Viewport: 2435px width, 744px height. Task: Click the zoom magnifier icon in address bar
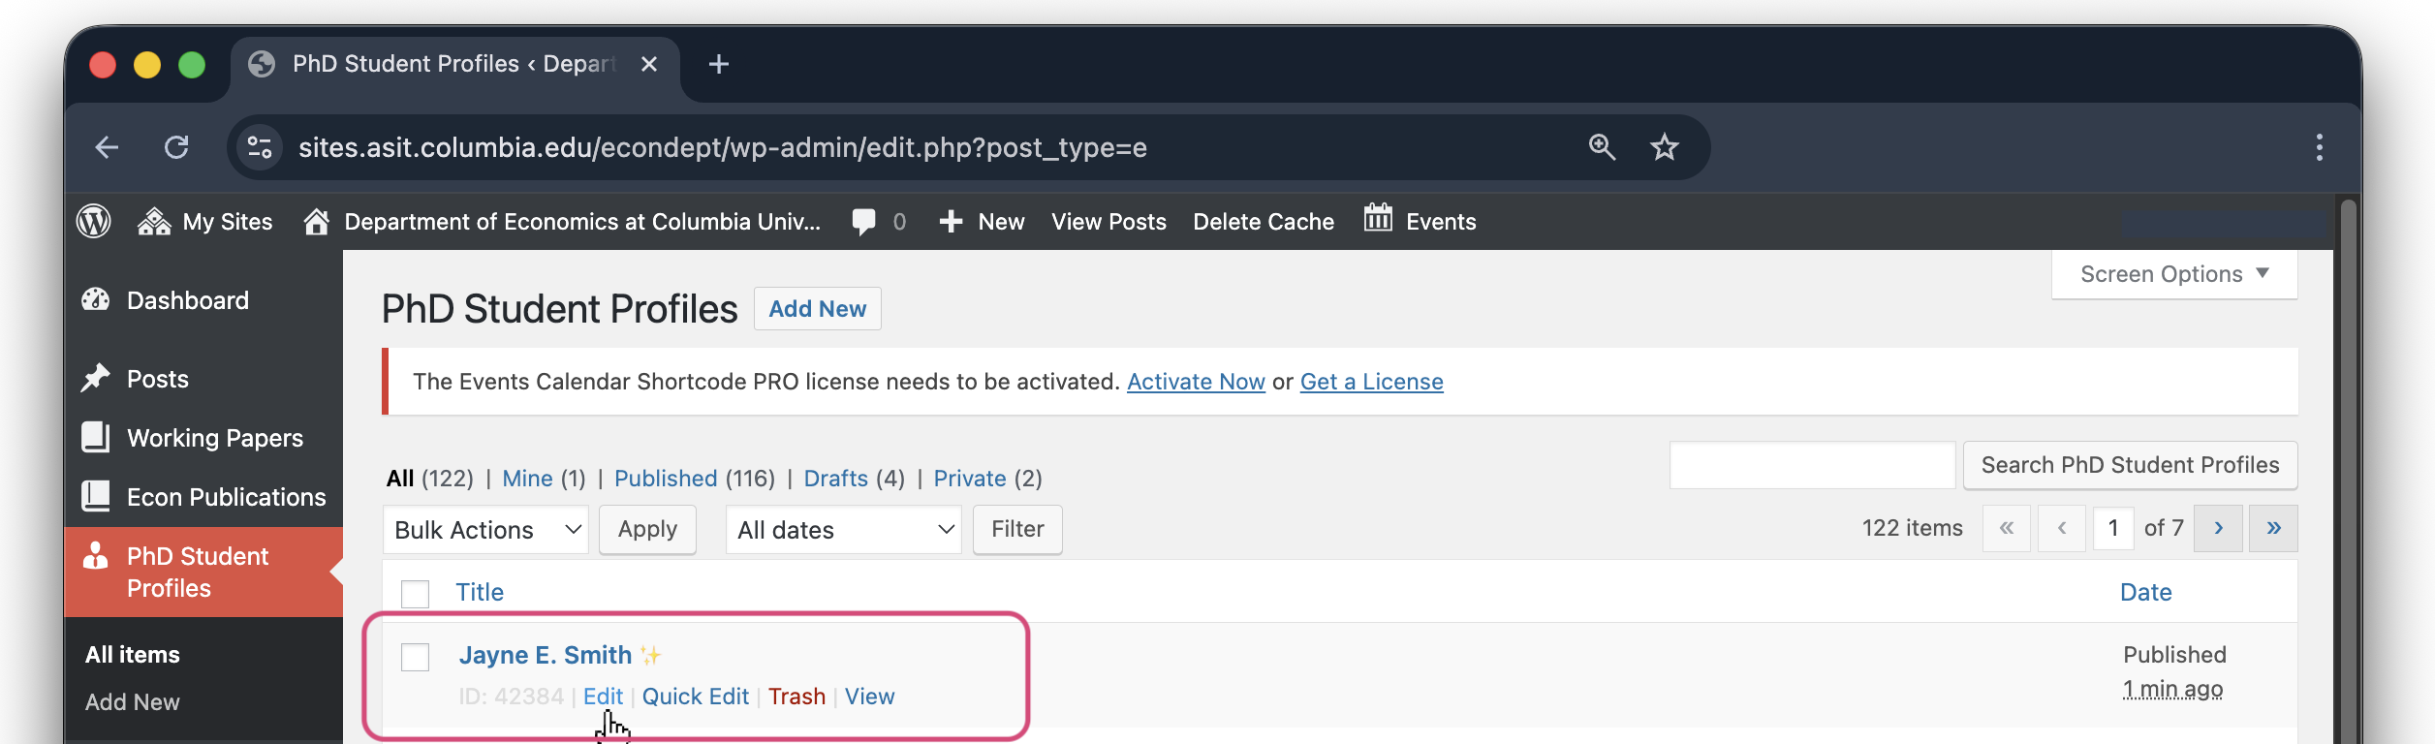click(1602, 147)
